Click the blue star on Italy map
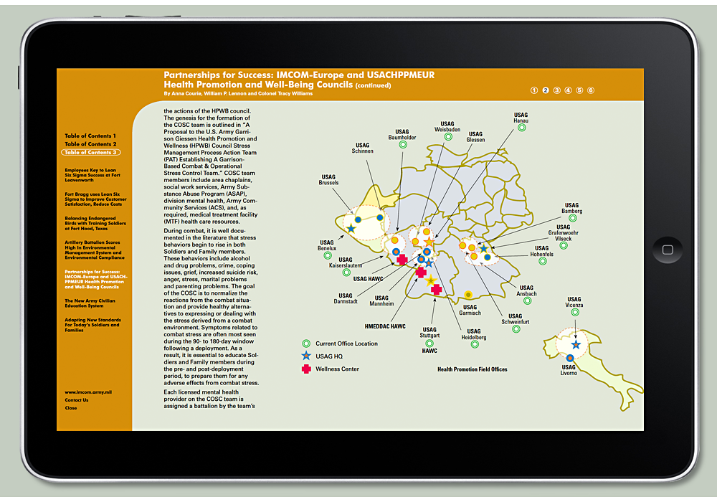Screen dimensions: 717x502 (x=576, y=345)
